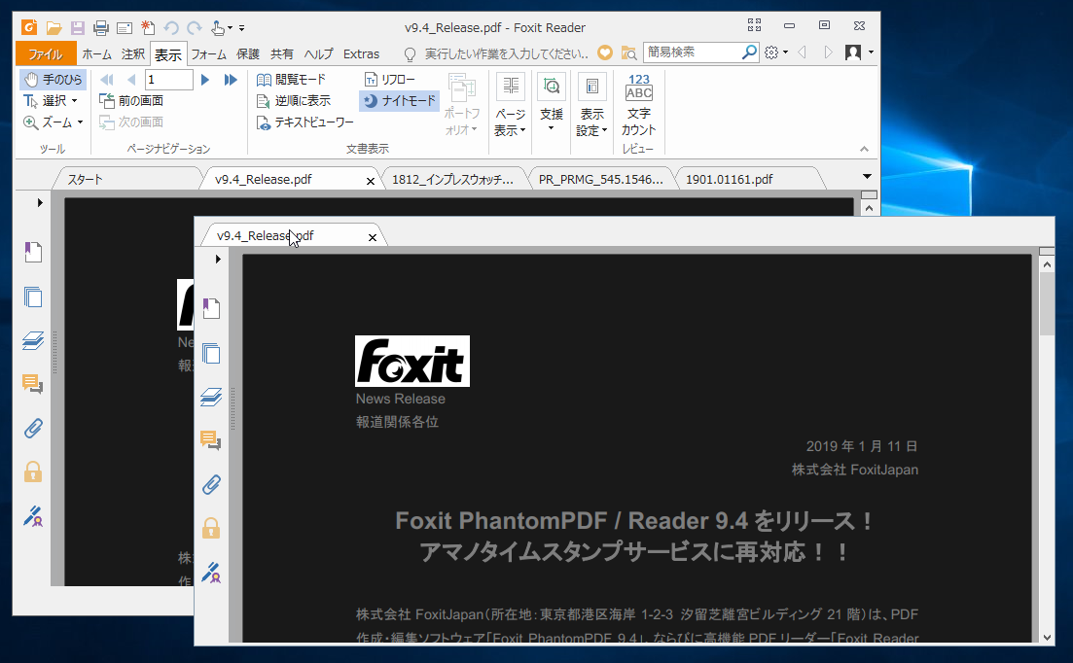Click the user account icon

coord(853,52)
